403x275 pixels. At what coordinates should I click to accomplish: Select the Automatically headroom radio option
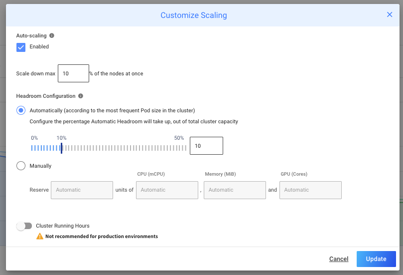(21, 110)
